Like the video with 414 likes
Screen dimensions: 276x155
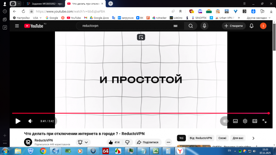(114, 142)
